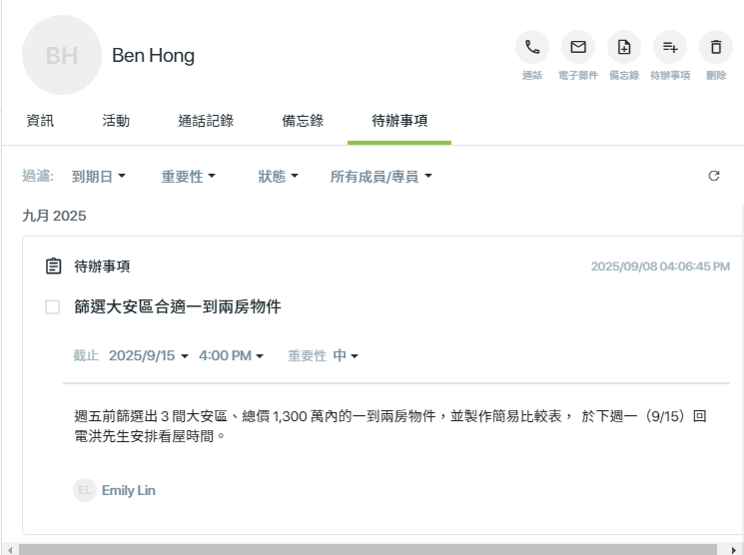Click the horizontal scrollbar at bottom

368,550
